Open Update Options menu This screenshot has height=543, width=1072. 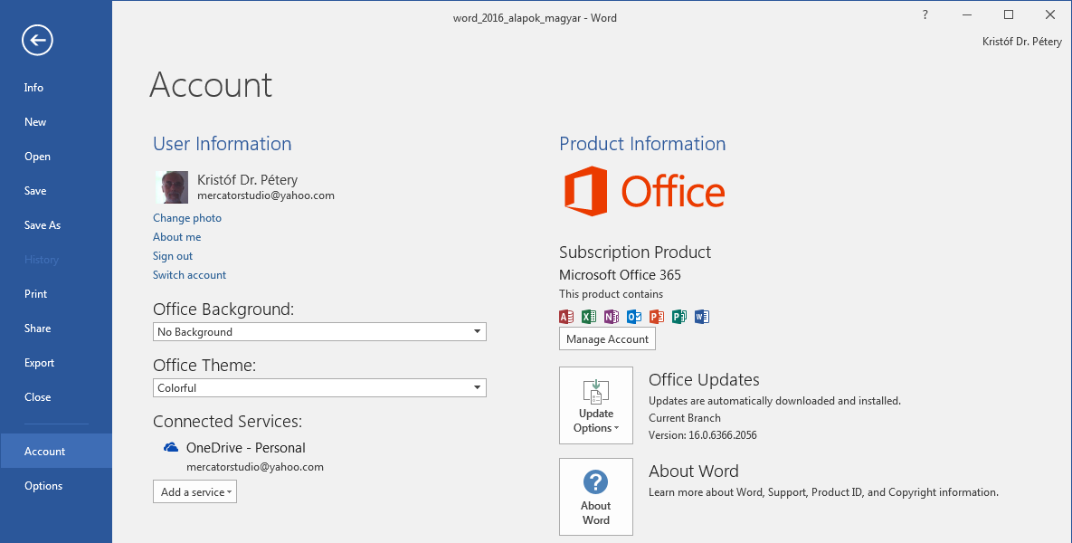596,405
